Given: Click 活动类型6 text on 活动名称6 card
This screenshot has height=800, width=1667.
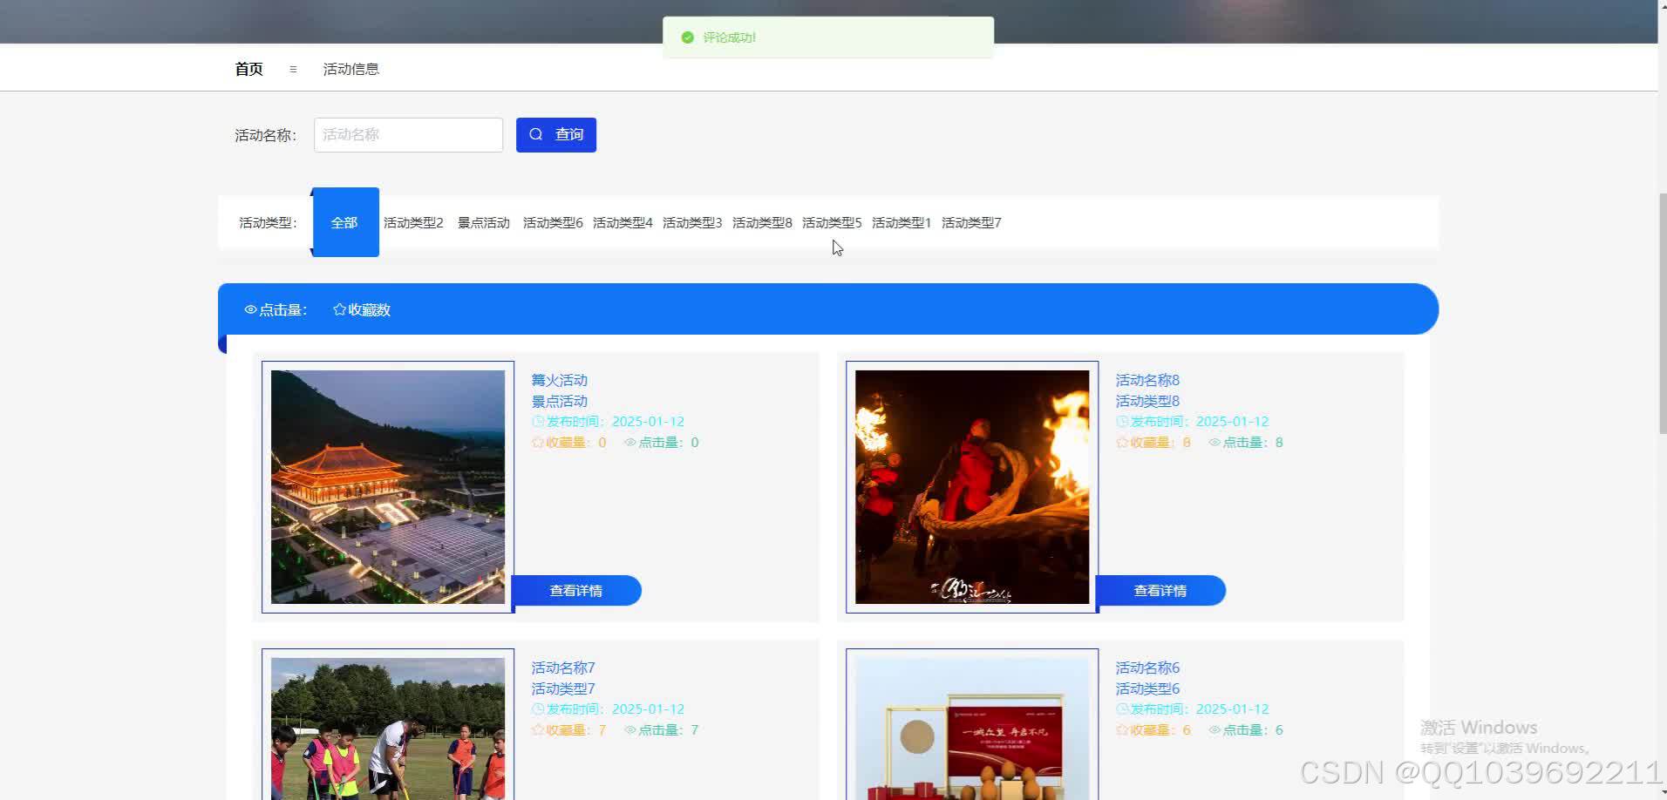Looking at the screenshot, I should (x=1147, y=688).
